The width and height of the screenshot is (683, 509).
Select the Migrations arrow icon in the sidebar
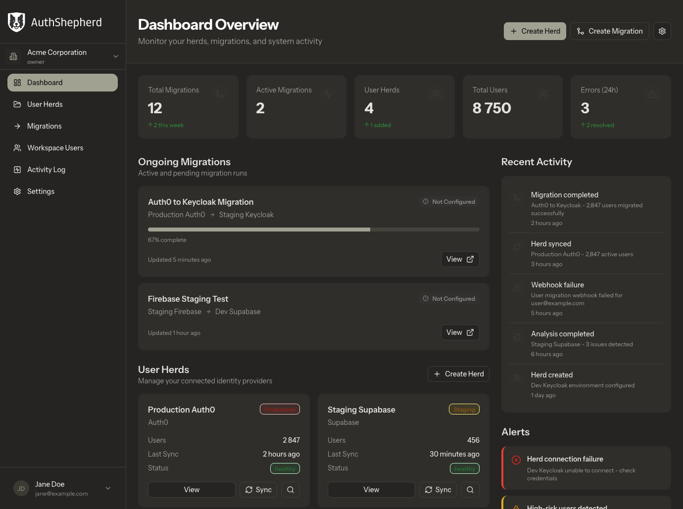coord(17,126)
